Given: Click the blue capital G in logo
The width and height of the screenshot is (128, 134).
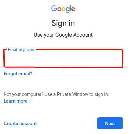Looking at the screenshot, I should point(54,8).
